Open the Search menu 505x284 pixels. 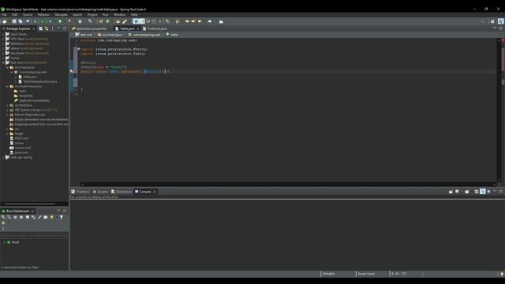(77, 15)
